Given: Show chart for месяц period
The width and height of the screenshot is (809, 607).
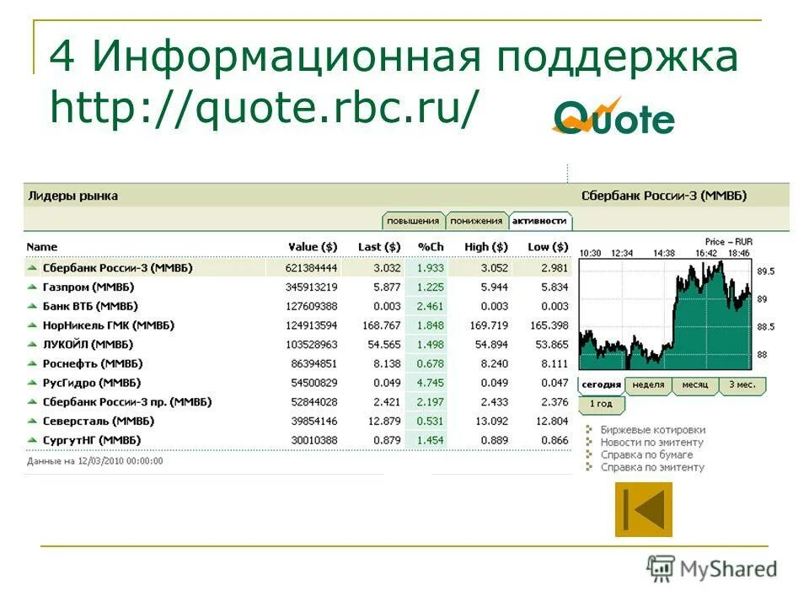Looking at the screenshot, I should [x=695, y=385].
